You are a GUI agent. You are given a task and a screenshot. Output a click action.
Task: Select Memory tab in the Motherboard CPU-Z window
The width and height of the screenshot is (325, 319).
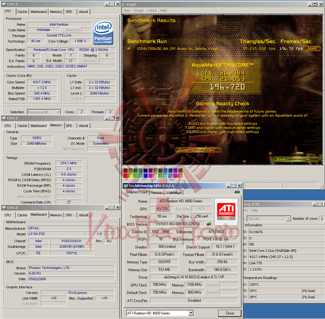pos(56,215)
